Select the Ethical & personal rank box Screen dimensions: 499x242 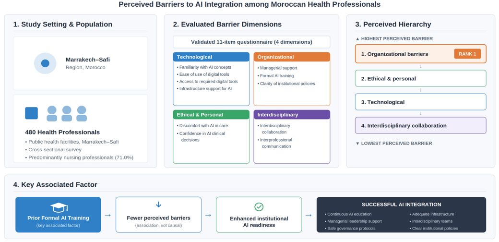[421, 78]
